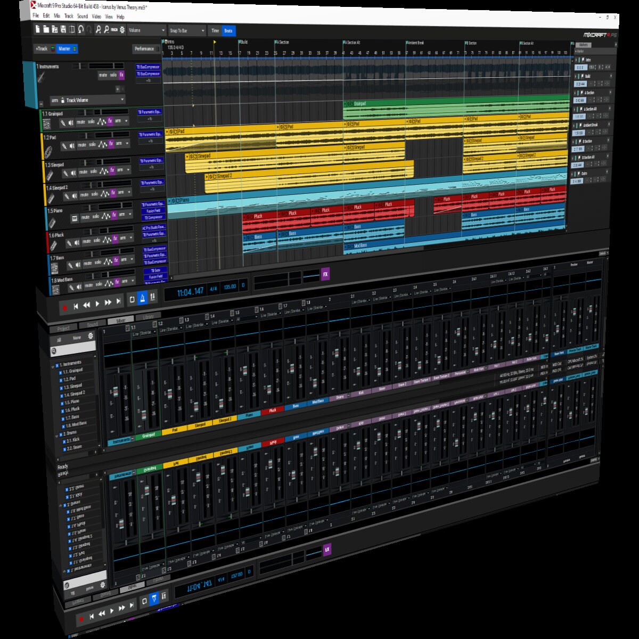
Task: Open the Track menu
Action: click(69, 16)
